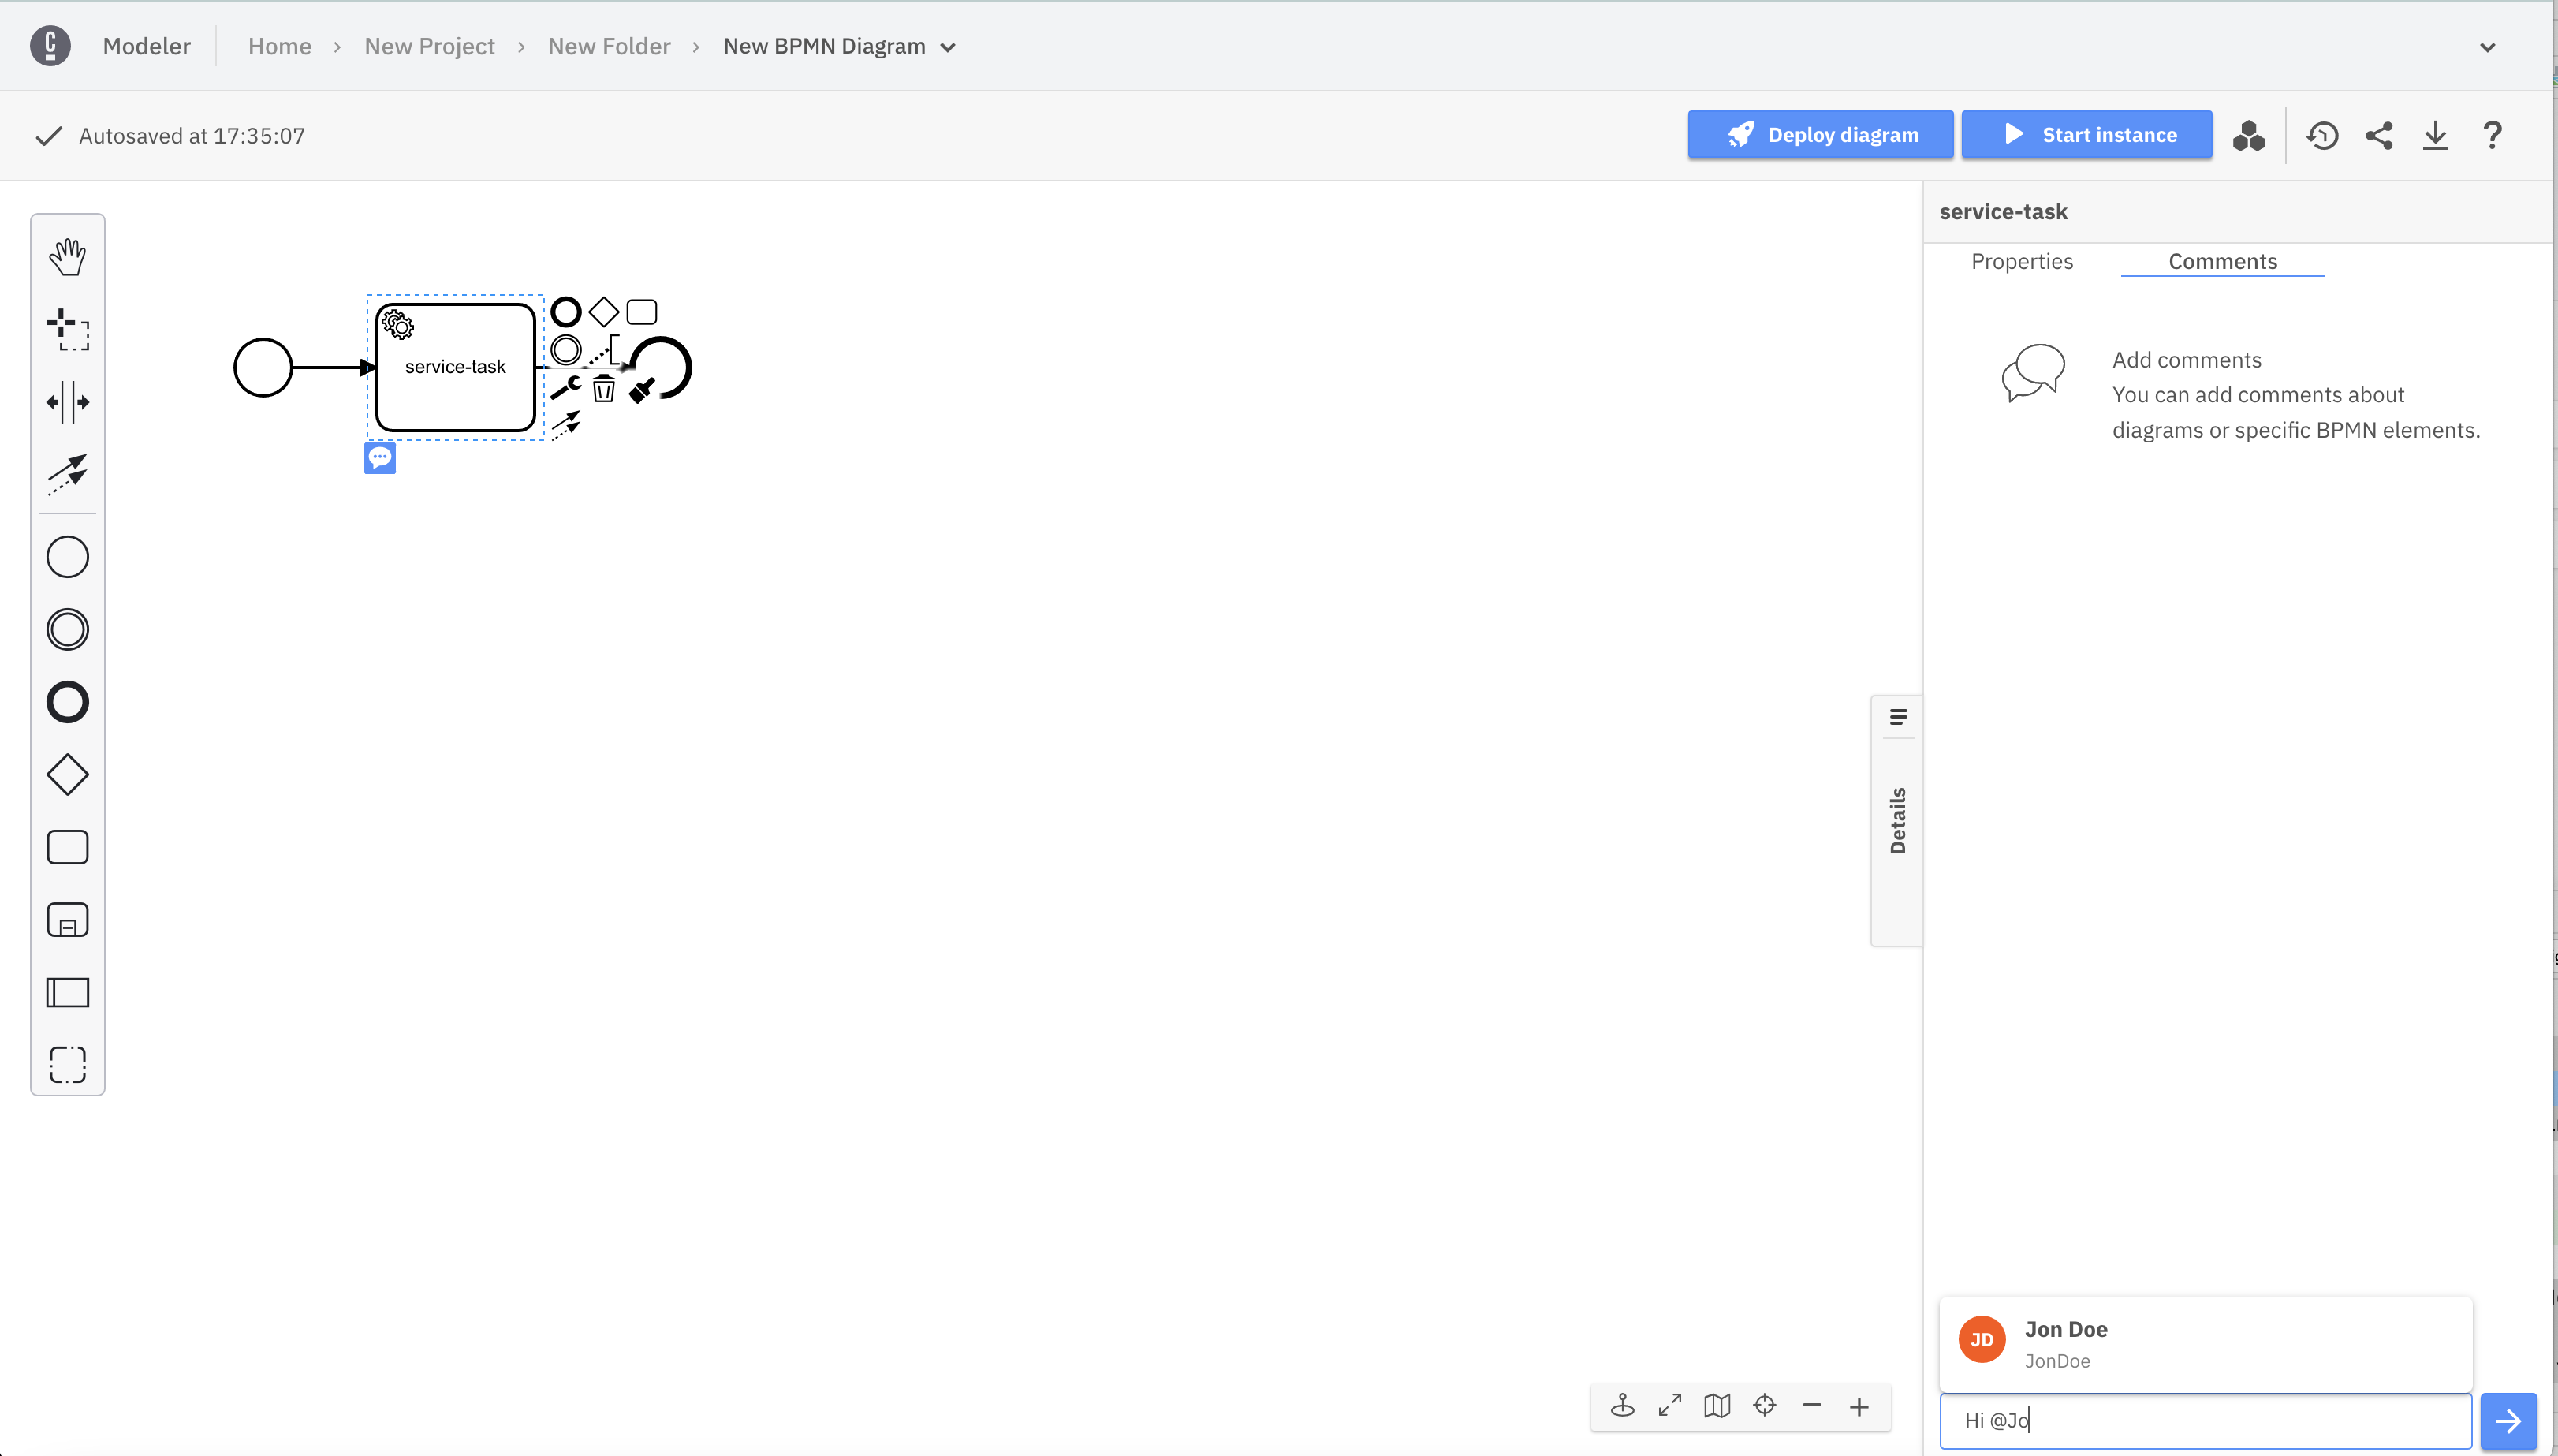2558x1456 pixels.
Task: Expand the collaborators/share menu
Action: pos(2379,135)
